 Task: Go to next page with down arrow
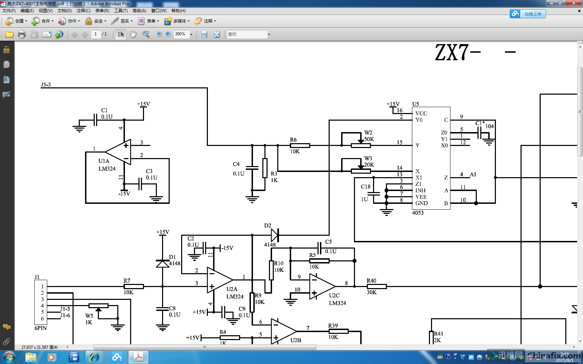click(x=85, y=34)
